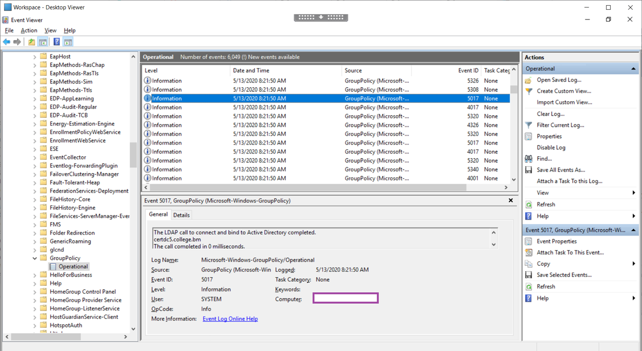Click Clear Log action
The image size is (642, 351).
(x=550, y=114)
